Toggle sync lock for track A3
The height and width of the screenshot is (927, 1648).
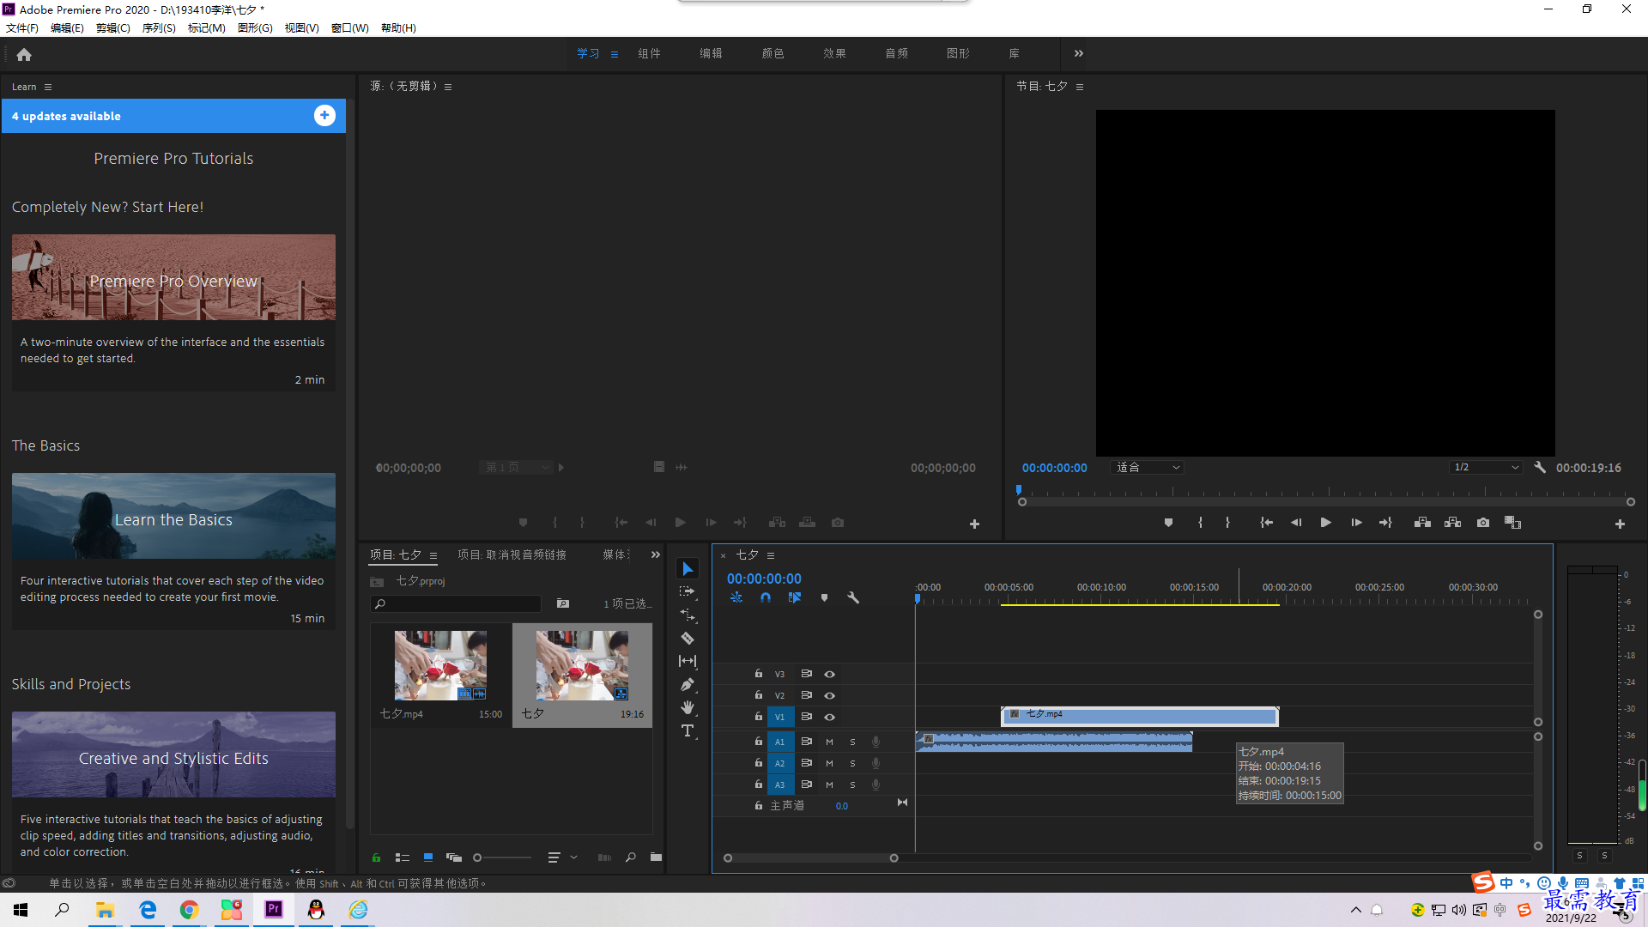point(806,784)
